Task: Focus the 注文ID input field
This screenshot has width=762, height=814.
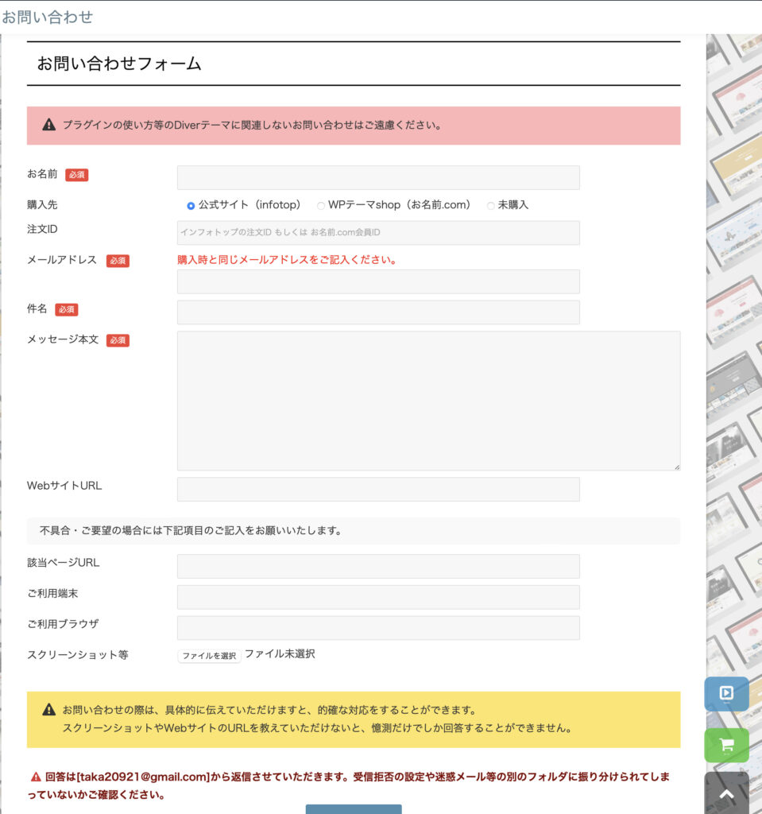Action: [x=378, y=232]
